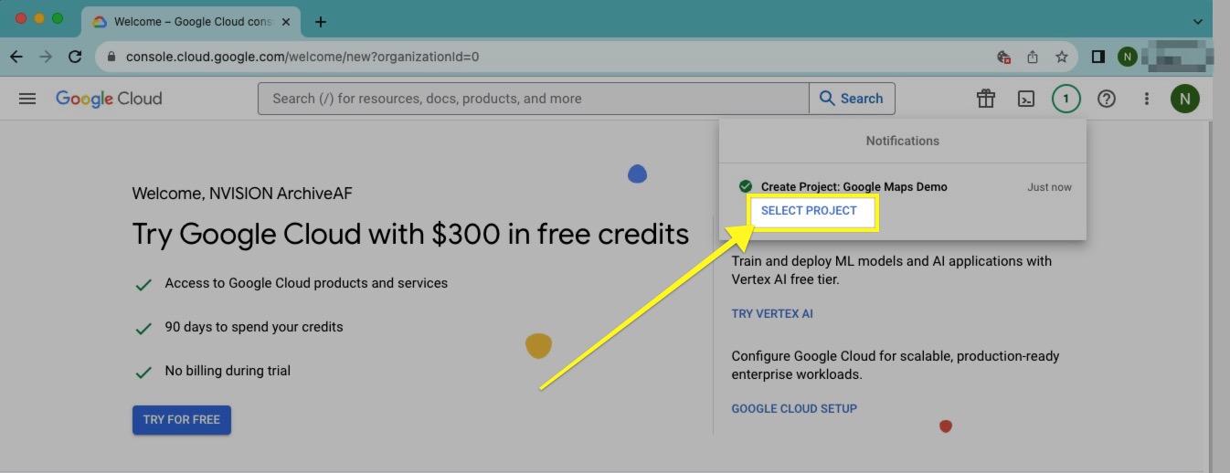The width and height of the screenshot is (1230, 473).
Task: Share this page from address bar
Action: click(x=1033, y=57)
